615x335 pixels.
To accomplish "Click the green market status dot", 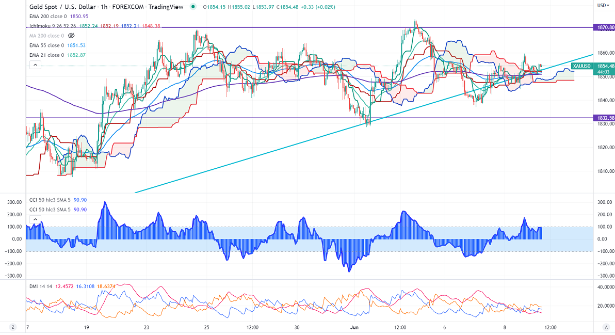I will pyautogui.click(x=193, y=7).
